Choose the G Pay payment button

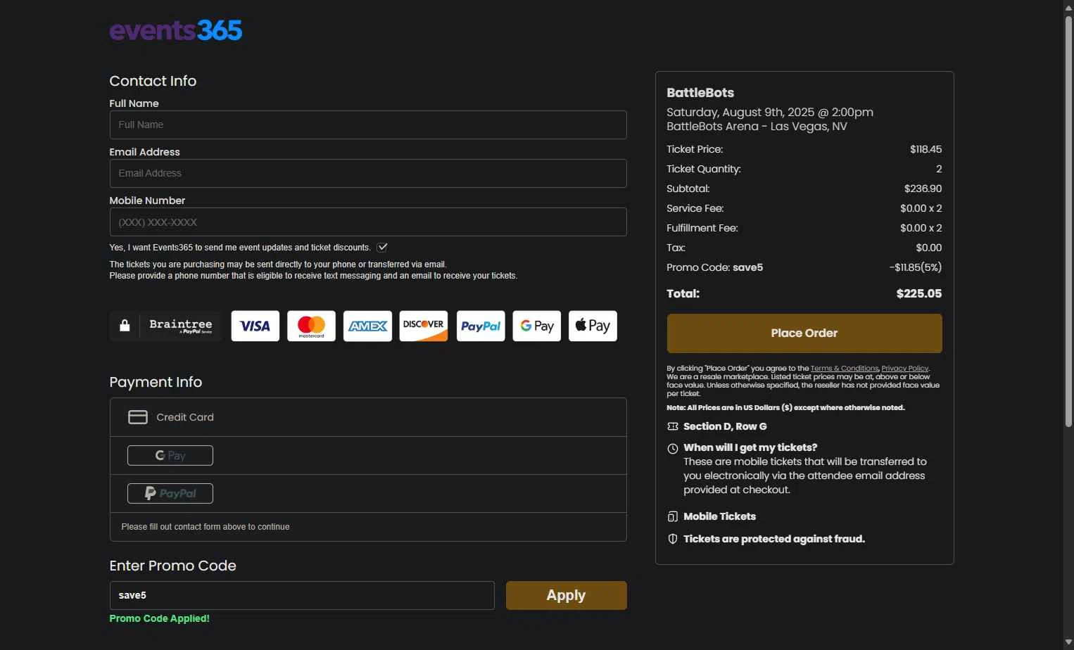pos(170,455)
